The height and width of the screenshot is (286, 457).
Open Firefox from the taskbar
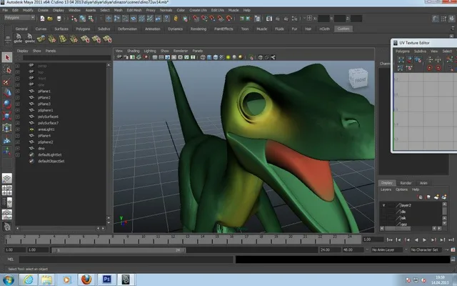[86, 280]
